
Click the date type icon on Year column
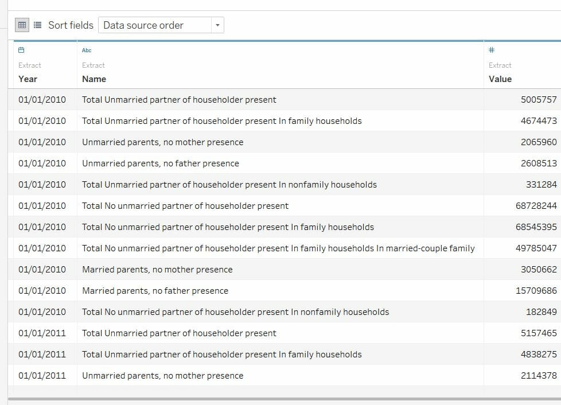[x=21, y=50]
